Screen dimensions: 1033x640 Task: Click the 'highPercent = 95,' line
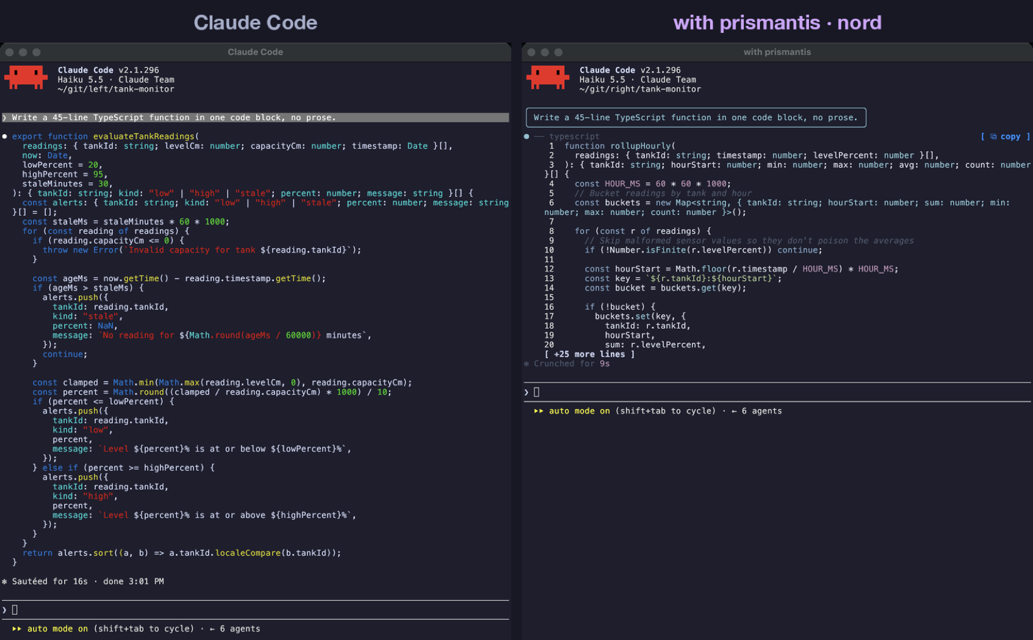click(x=65, y=174)
